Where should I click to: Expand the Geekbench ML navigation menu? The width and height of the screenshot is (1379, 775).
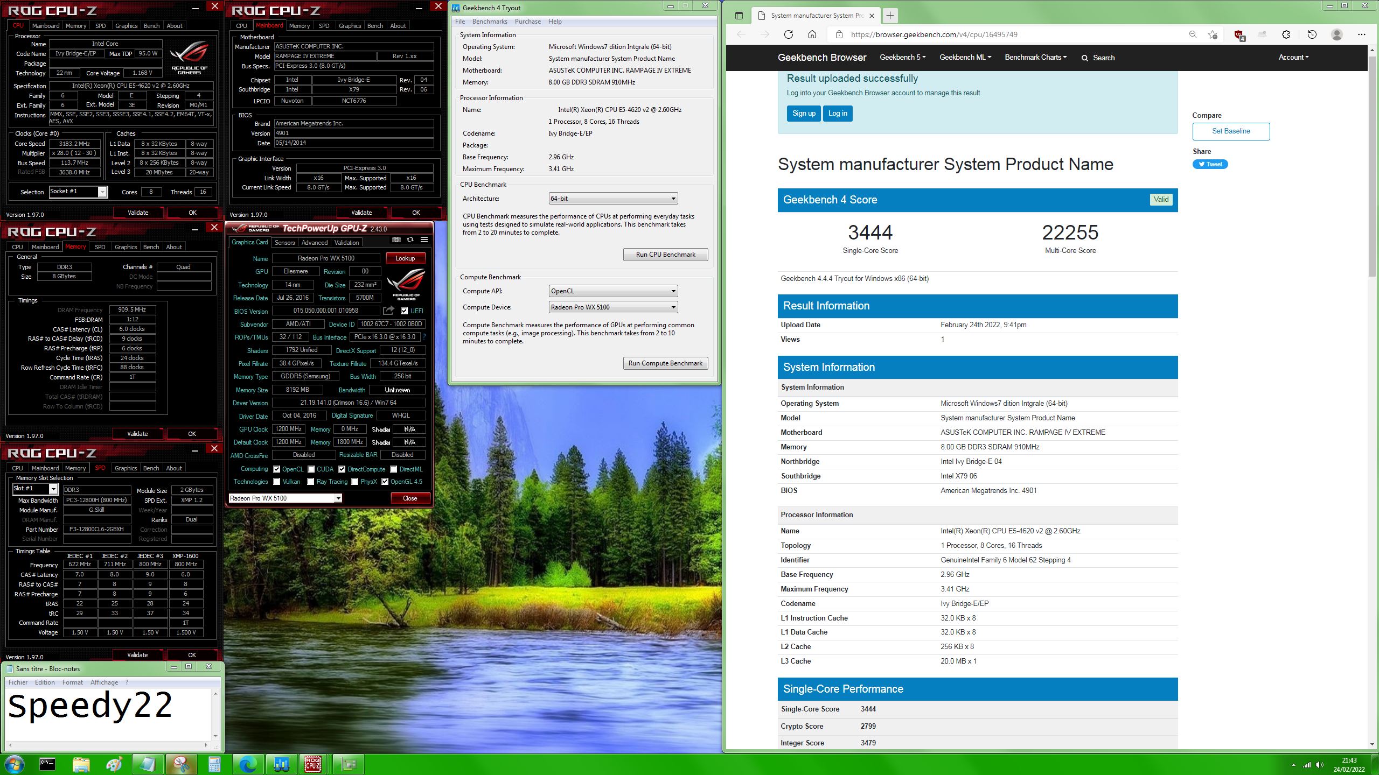pos(965,57)
